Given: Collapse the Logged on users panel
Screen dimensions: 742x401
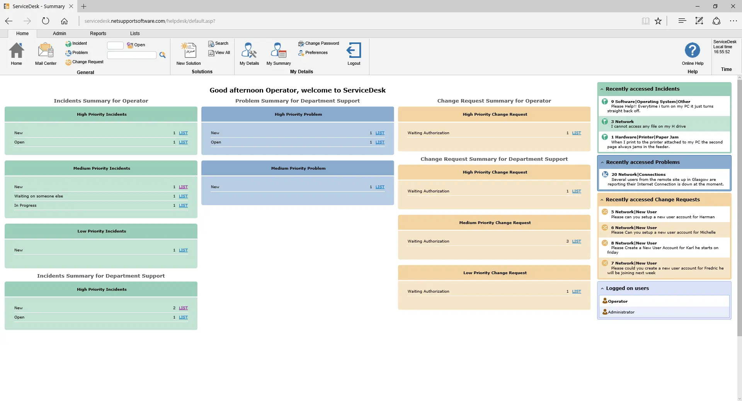Looking at the screenshot, I should point(603,288).
